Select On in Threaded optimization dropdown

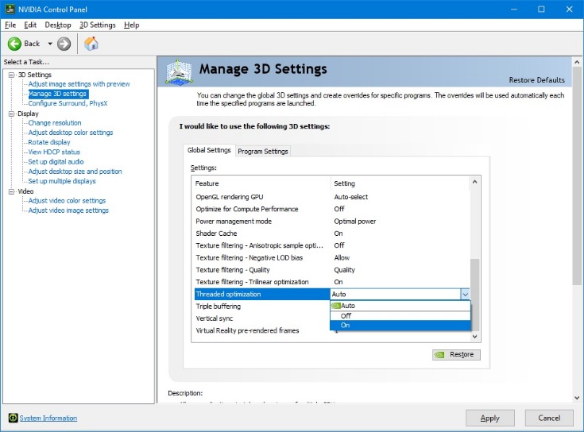[x=346, y=326]
